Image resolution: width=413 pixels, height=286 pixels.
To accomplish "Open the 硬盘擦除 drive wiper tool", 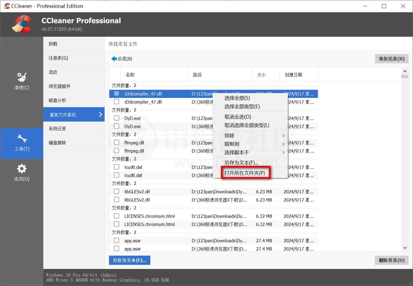I will point(74,143).
